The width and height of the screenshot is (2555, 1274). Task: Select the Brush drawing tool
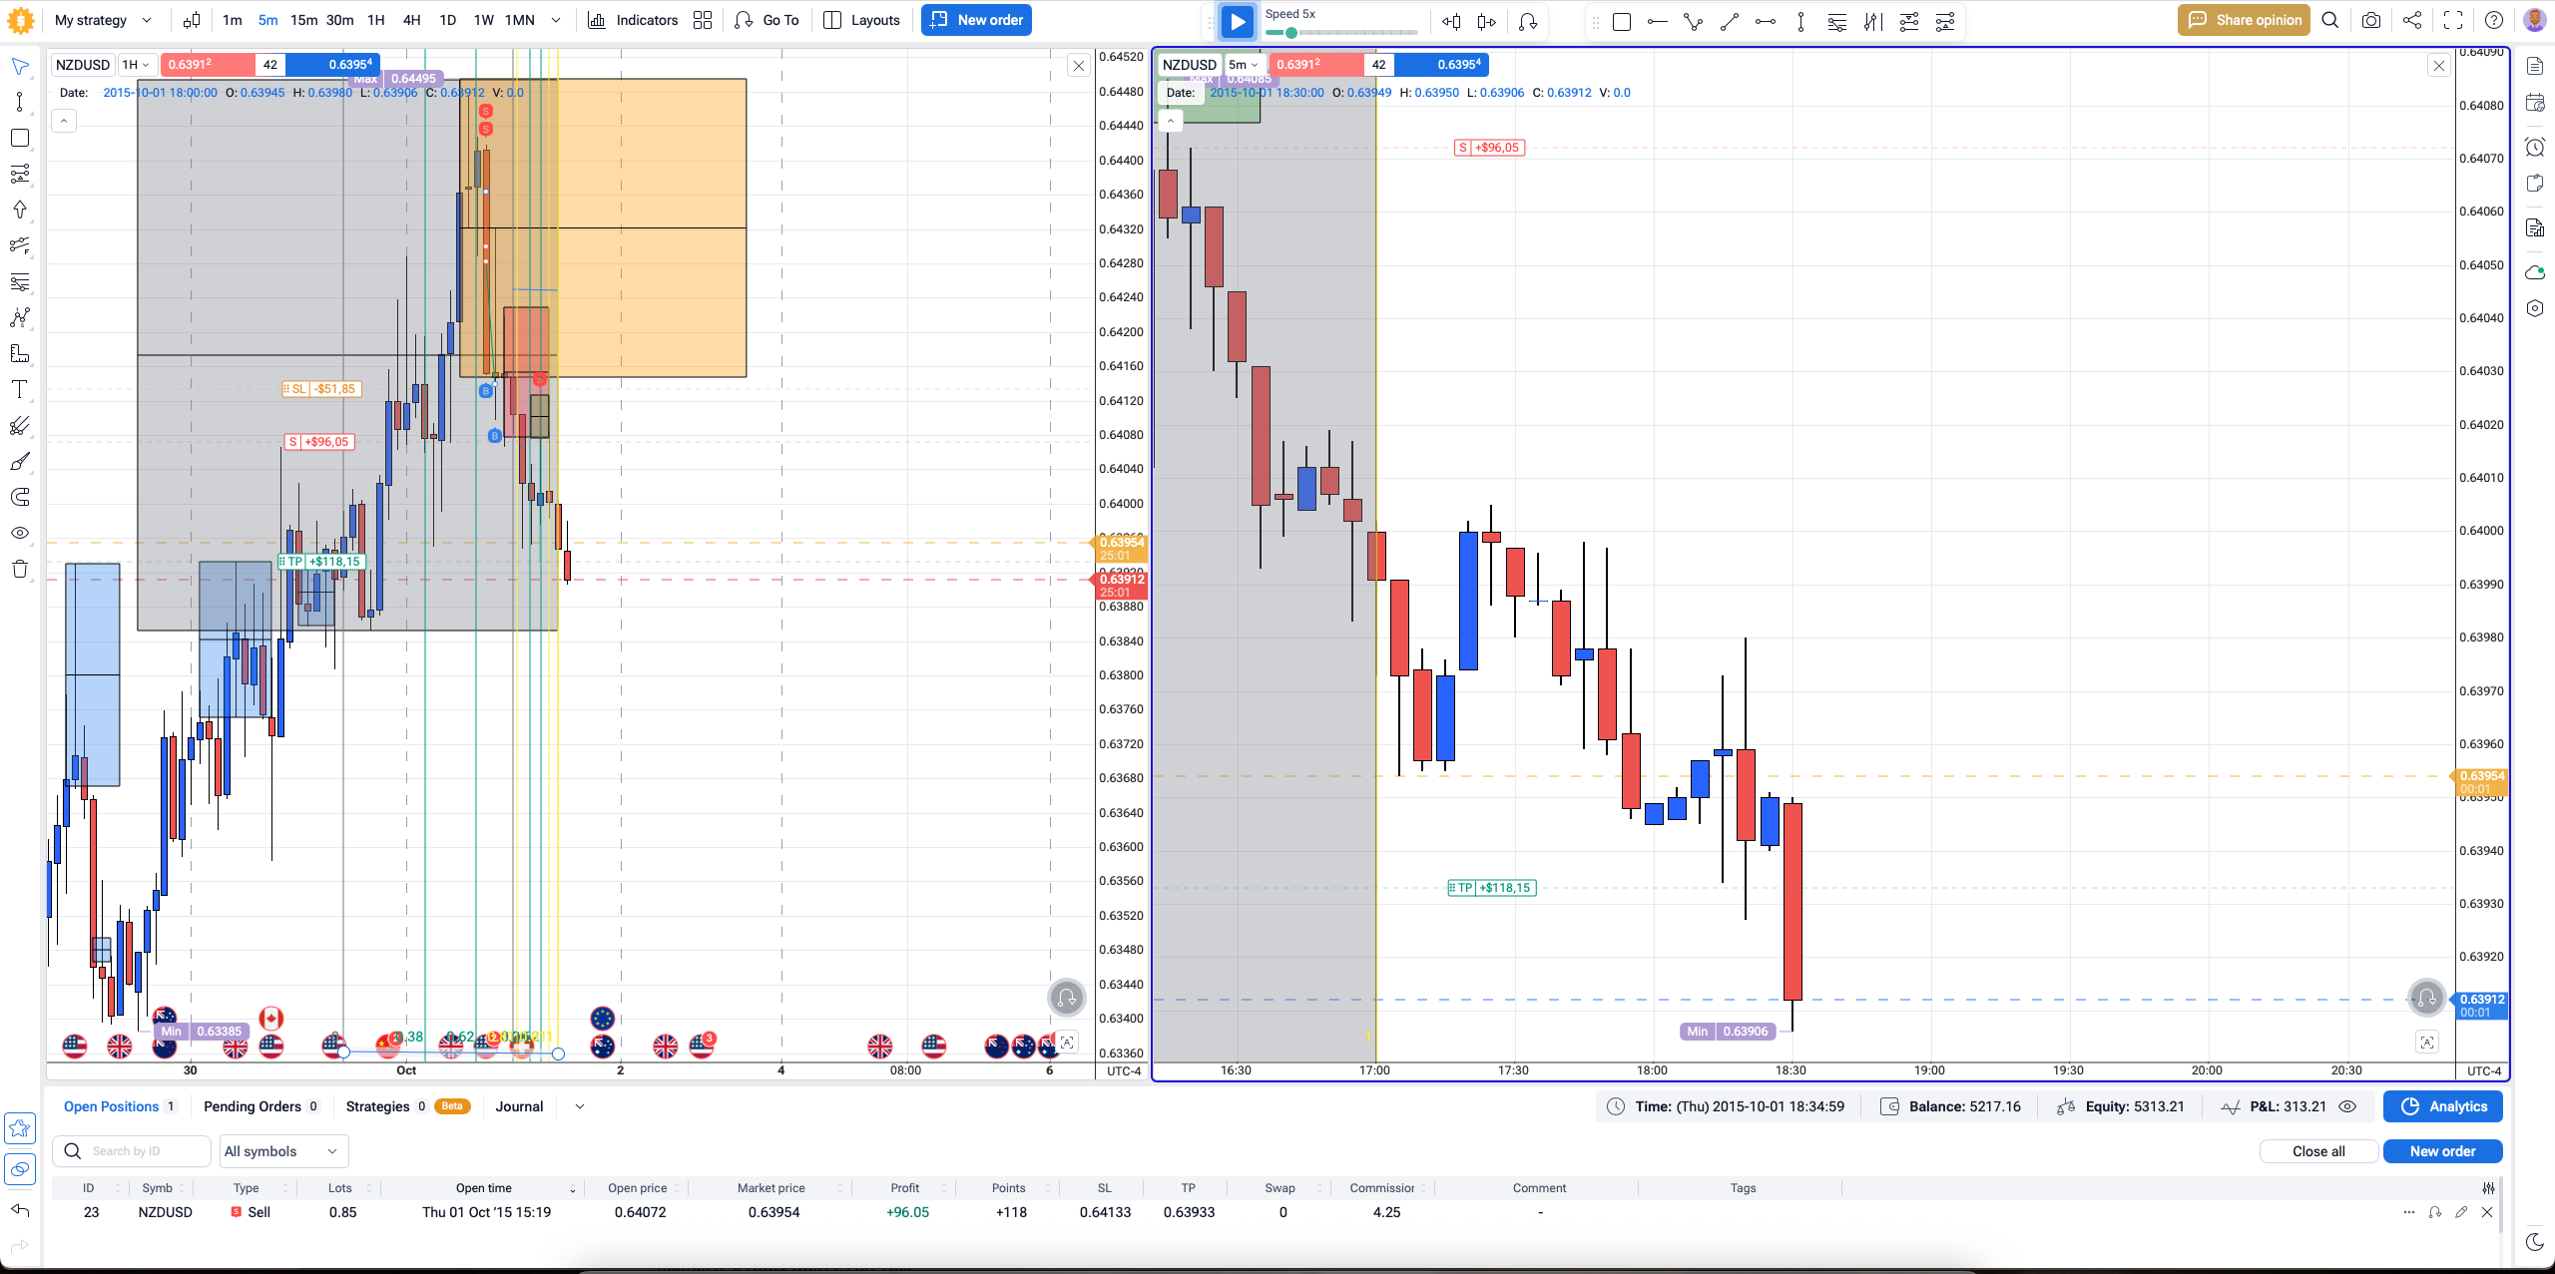click(x=19, y=462)
